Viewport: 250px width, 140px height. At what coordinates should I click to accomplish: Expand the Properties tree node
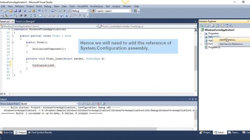[201, 33]
